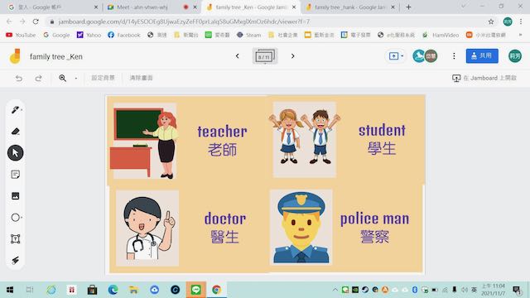Click the Jamboard logo

coord(15,56)
